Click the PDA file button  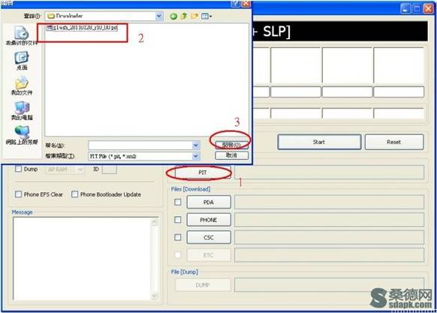[209, 203]
